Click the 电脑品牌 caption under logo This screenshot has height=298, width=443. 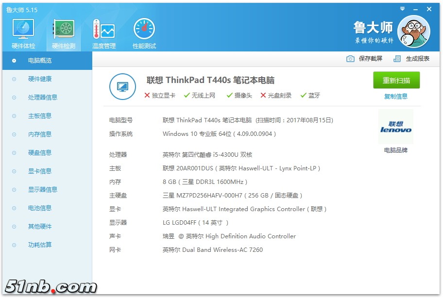[395, 150]
